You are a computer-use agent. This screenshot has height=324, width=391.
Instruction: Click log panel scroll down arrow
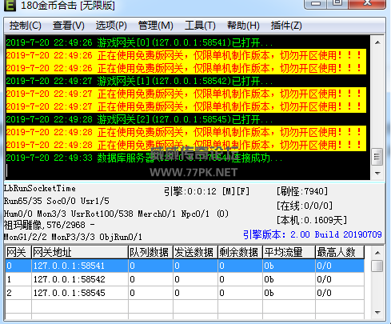pyautogui.click(x=377, y=174)
